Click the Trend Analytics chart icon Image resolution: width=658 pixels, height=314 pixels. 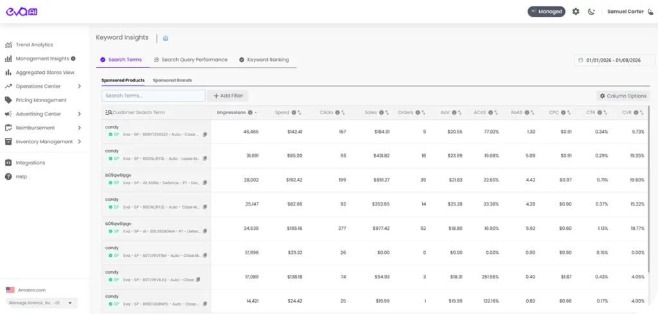point(8,45)
